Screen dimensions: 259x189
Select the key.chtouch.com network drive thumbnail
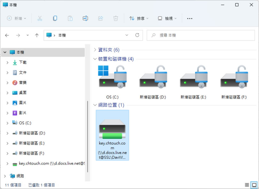[x=112, y=135]
